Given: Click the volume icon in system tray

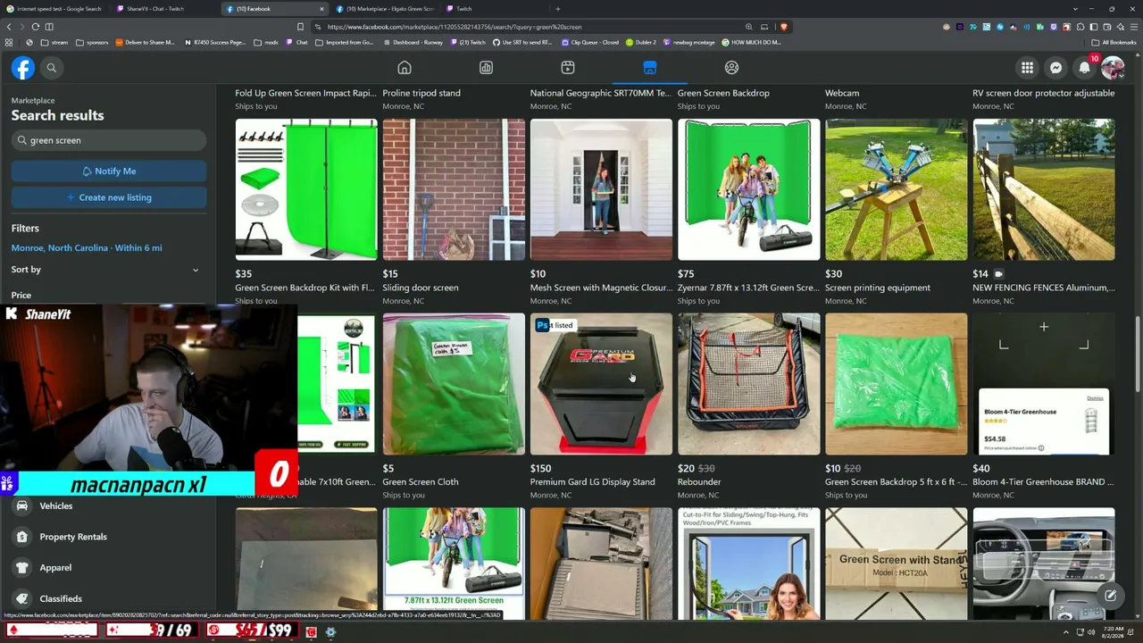Looking at the screenshot, I should pyautogui.click(x=1089, y=632).
